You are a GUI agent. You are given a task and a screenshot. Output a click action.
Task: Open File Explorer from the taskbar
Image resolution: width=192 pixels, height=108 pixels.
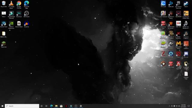(x=56, y=106)
